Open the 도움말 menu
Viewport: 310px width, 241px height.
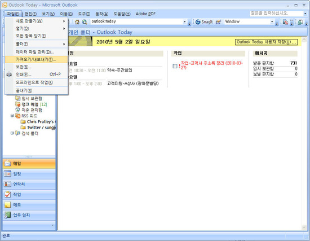[122, 14]
